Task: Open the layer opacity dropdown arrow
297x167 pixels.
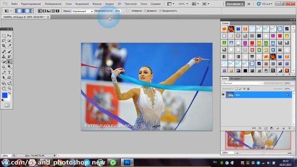Action: pyautogui.click(x=293, y=83)
